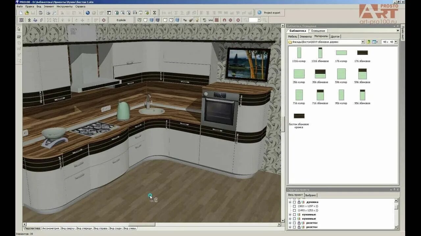Screen dimensions: 421x236
Task: Click the red grid icon in toolbar
Action: click(216, 20)
